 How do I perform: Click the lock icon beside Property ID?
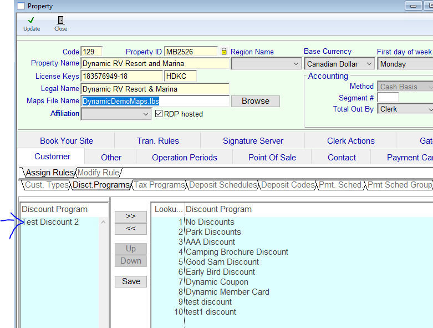pos(224,52)
